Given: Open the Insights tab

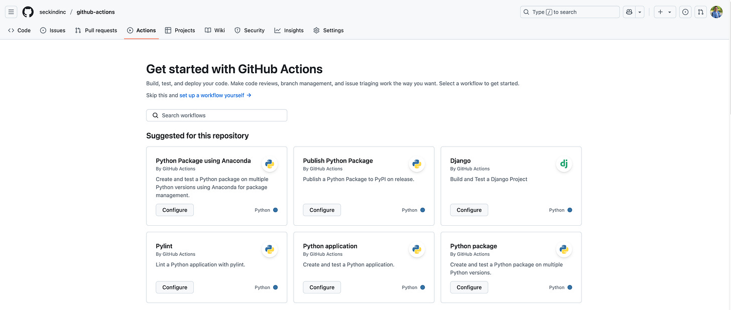Looking at the screenshot, I should (289, 30).
